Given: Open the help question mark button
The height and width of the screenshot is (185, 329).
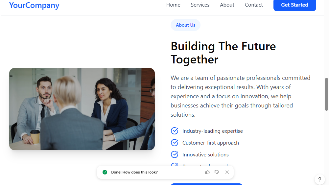Looking at the screenshot, I should tap(320, 180).
